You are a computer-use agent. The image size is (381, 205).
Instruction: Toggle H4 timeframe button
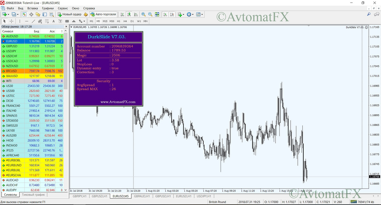(125, 21)
